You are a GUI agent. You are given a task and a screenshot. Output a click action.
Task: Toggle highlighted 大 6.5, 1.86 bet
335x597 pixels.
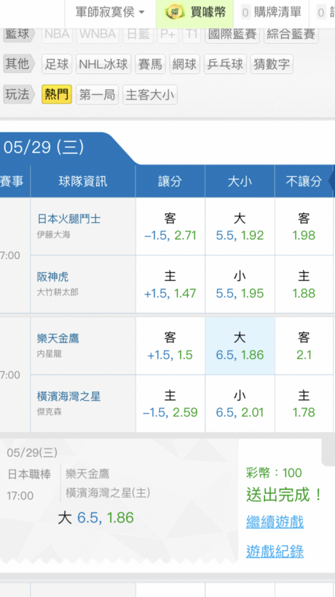240,346
